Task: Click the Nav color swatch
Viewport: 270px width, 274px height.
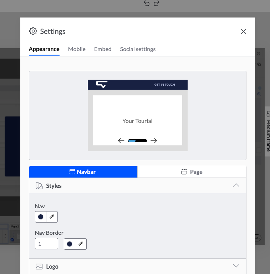Action: click(x=41, y=217)
